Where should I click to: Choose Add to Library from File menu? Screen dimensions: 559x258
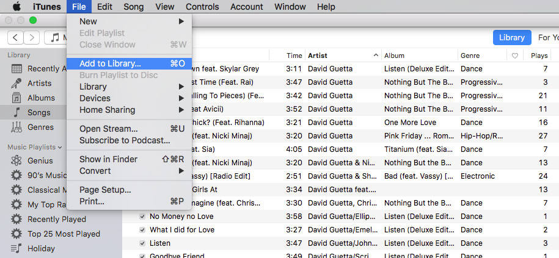click(129, 63)
